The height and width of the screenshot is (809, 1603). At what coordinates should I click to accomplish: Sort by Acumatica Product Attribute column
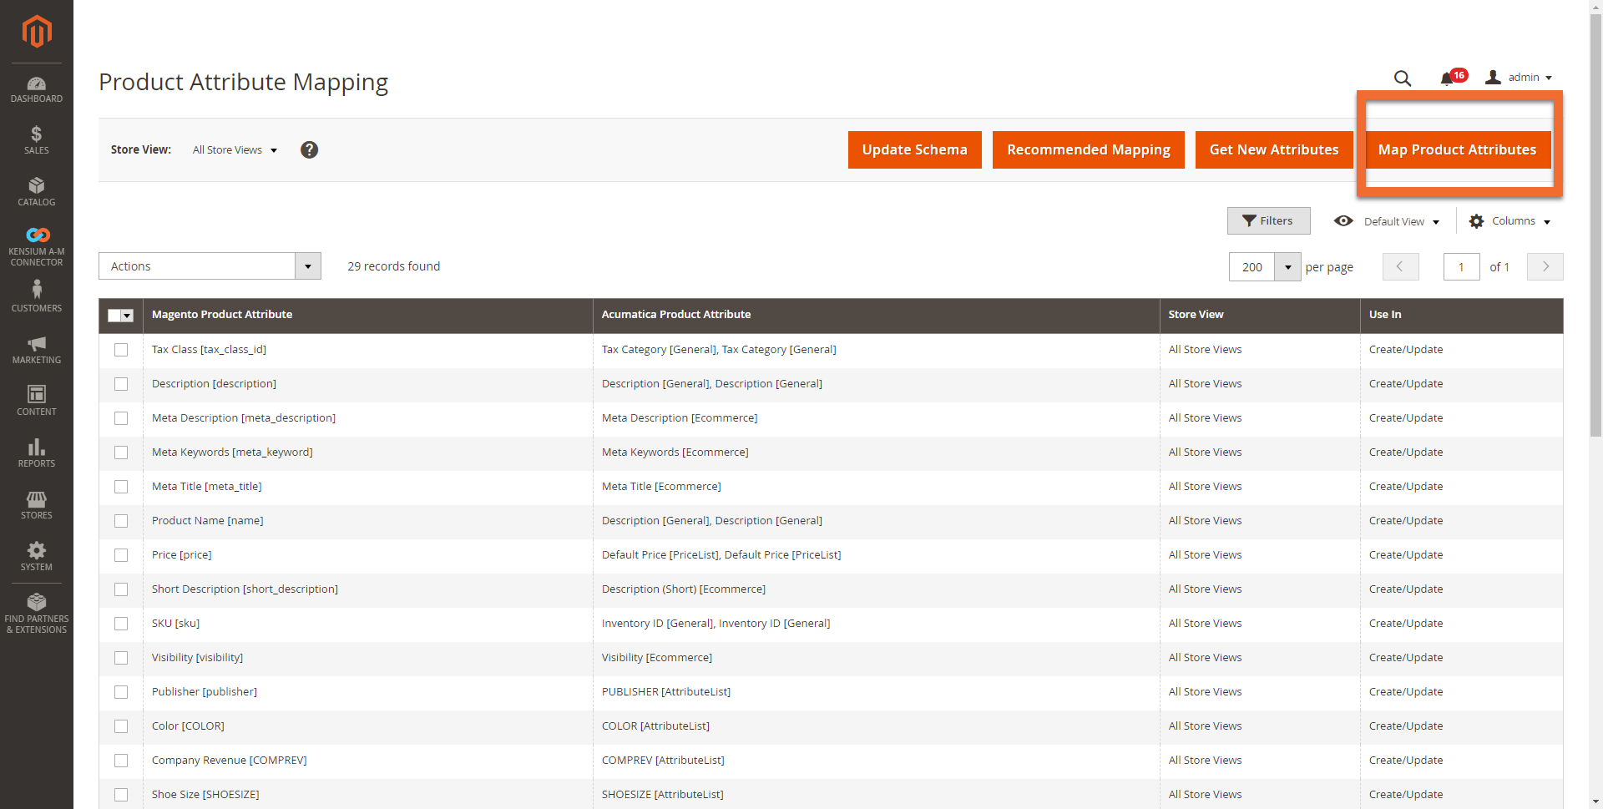[x=876, y=315]
